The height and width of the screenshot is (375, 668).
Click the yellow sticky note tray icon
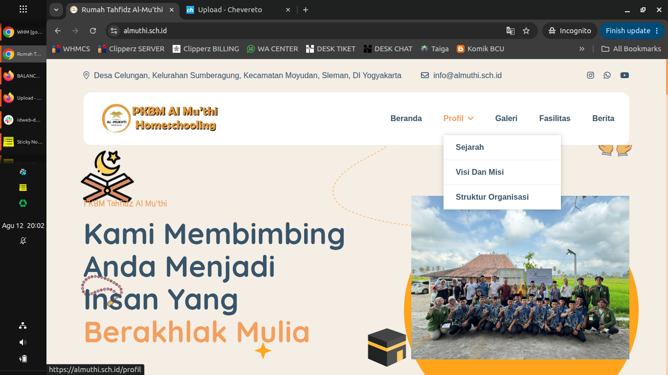23,187
